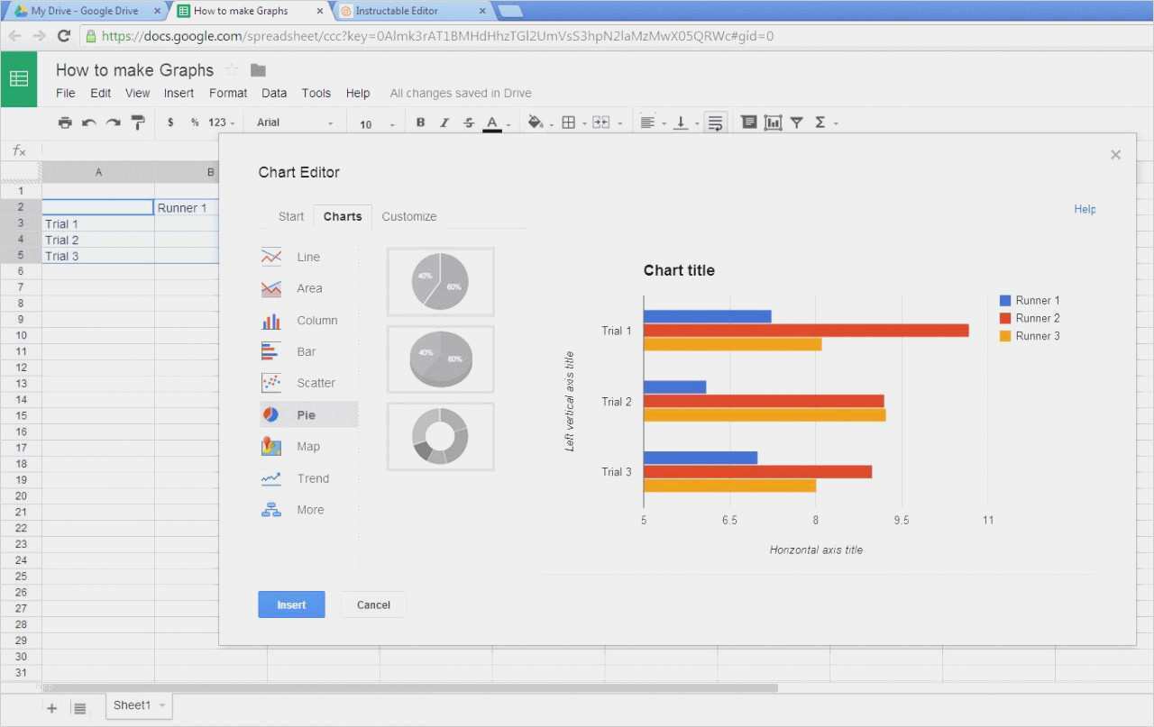Select the 3D pie chart thumbnail
This screenshot has width=1154, height=727.
pos(441,359)
